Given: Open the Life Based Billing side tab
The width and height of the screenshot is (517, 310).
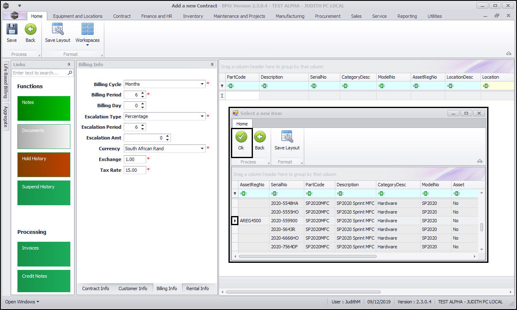Looking at the screenshot, I should click(6, 81).
